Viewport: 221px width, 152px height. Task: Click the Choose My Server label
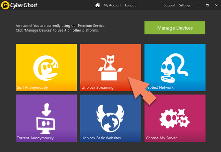point(161,138)
